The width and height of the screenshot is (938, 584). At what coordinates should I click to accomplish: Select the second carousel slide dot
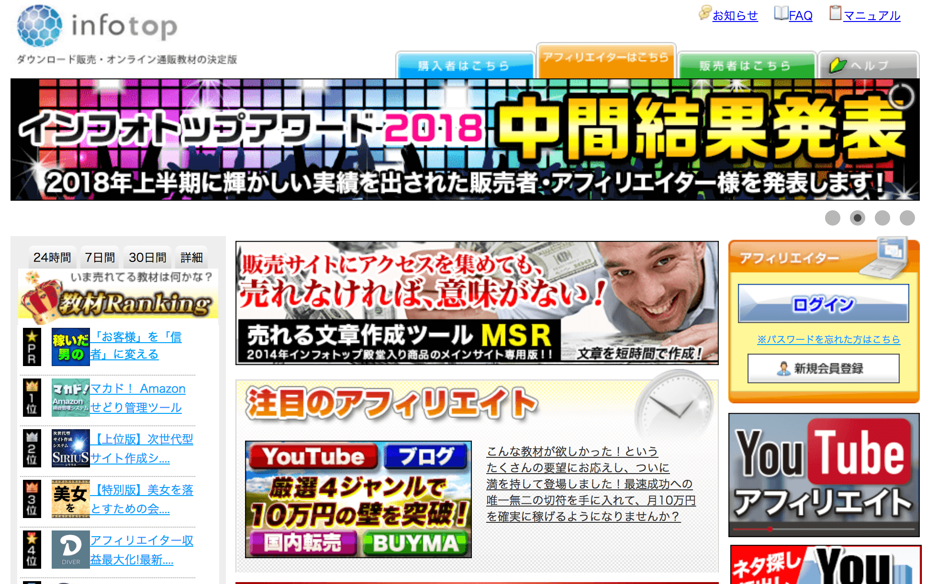pyautogui.click(x=858, y=218)
